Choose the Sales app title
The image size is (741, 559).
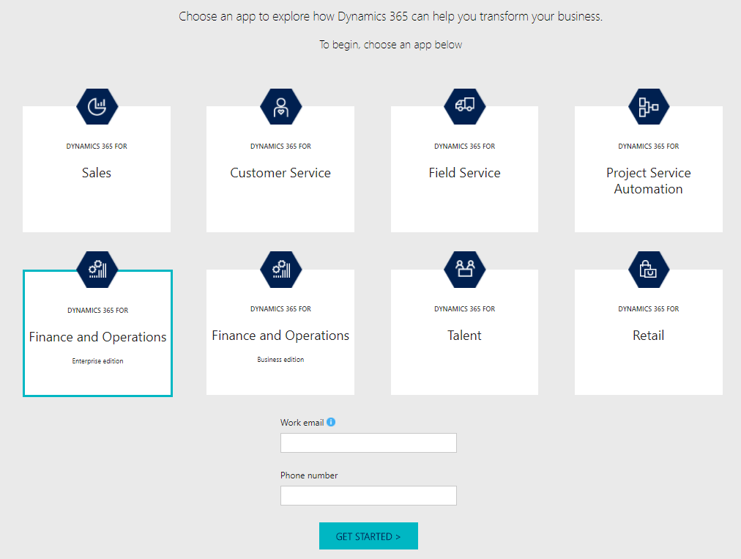pyautogui.click(x=97, y=173)
